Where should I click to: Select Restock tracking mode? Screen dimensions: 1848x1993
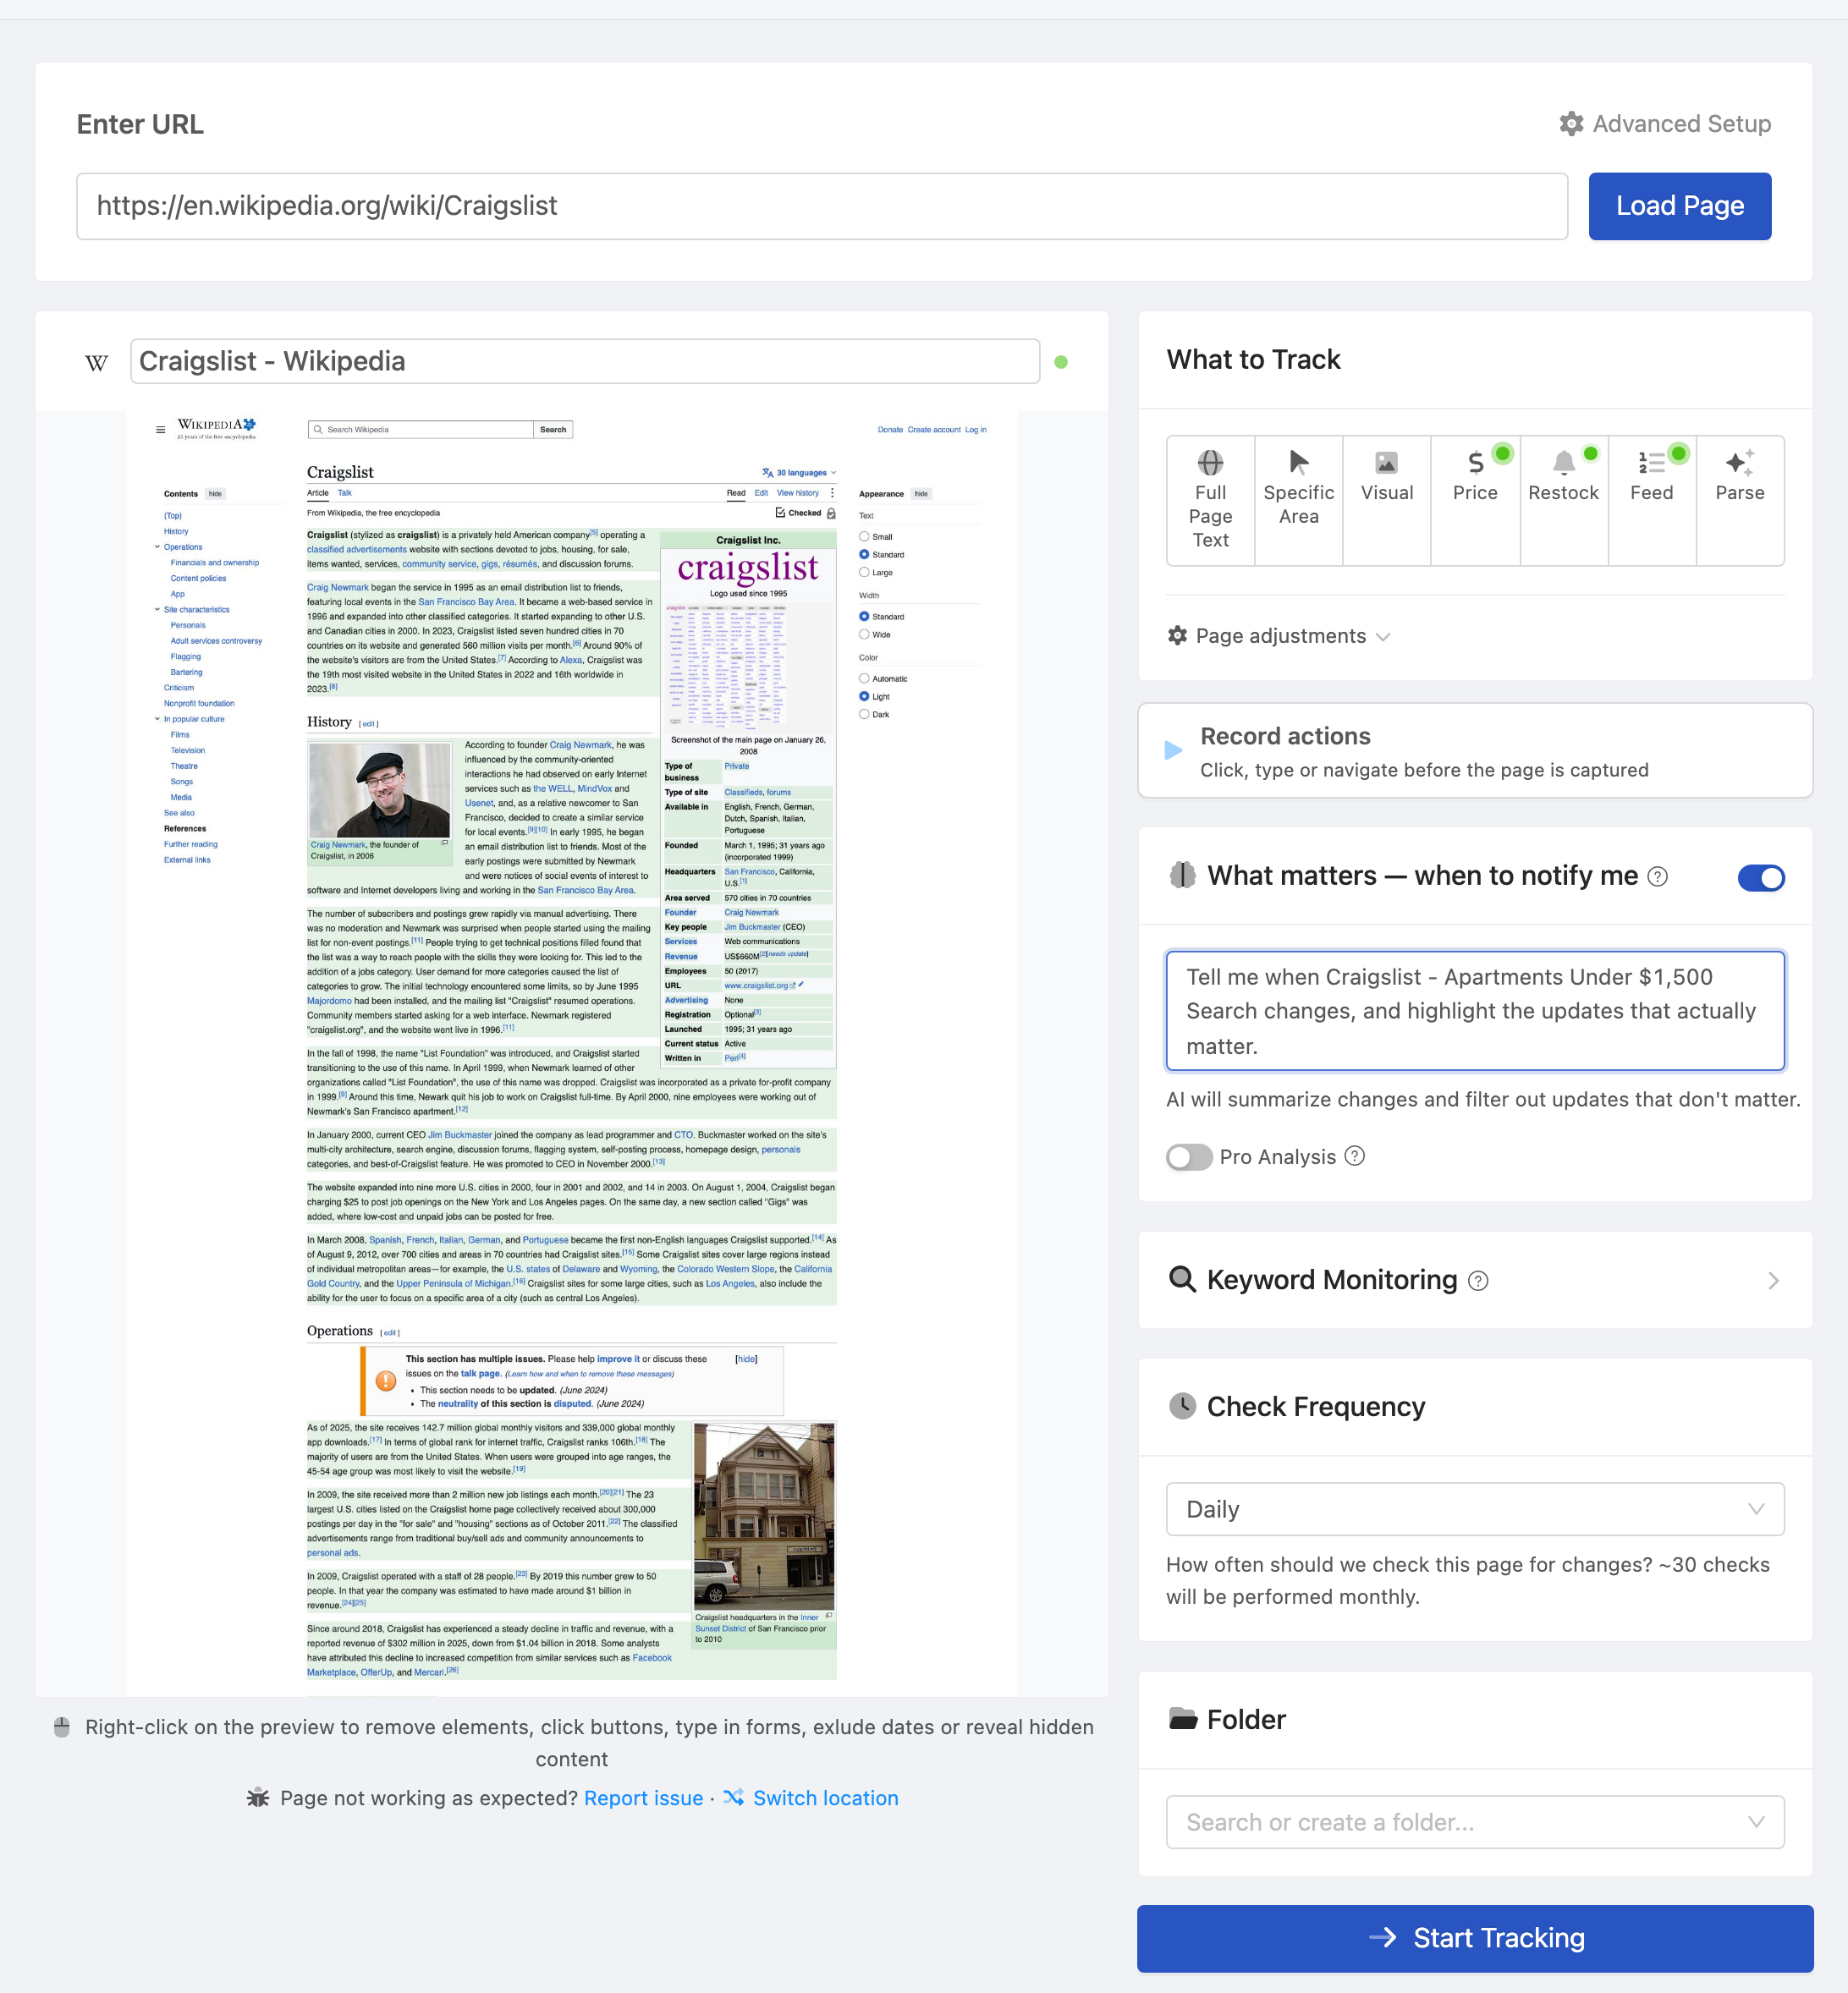[x=1563, y=500]
